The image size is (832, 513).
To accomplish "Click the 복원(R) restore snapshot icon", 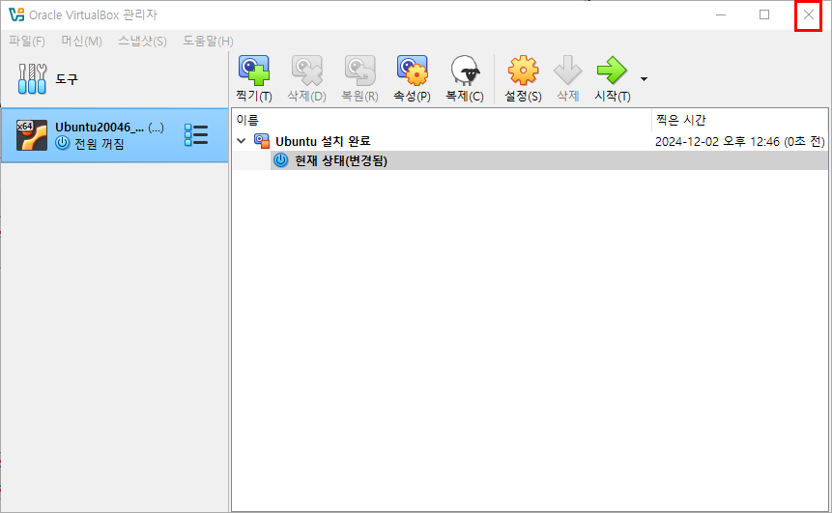I will pyautogui.click(x=359, y=70).
